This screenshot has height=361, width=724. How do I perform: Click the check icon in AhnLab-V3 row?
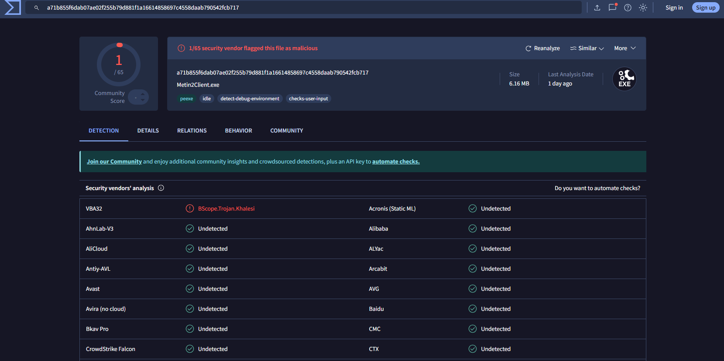click(190, 228)
